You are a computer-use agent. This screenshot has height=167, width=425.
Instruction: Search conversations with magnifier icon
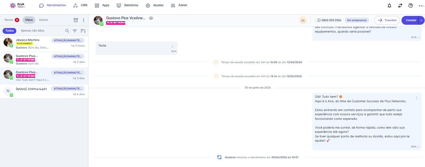point(67,31)
